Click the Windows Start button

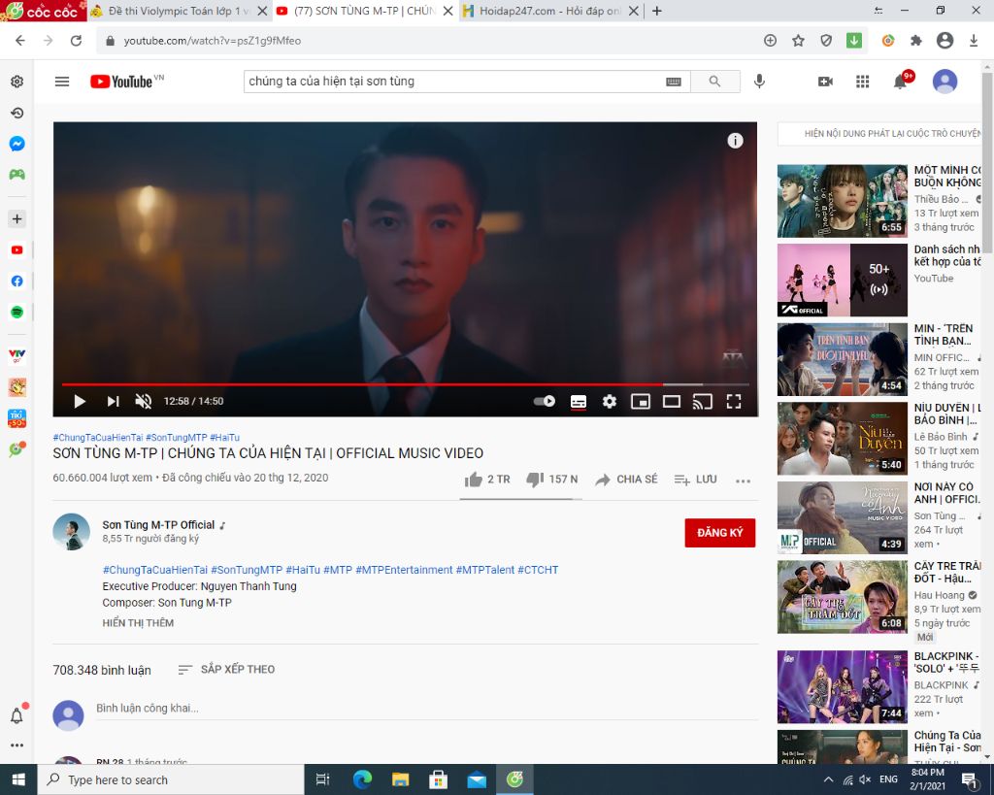[x=18, y=779]
